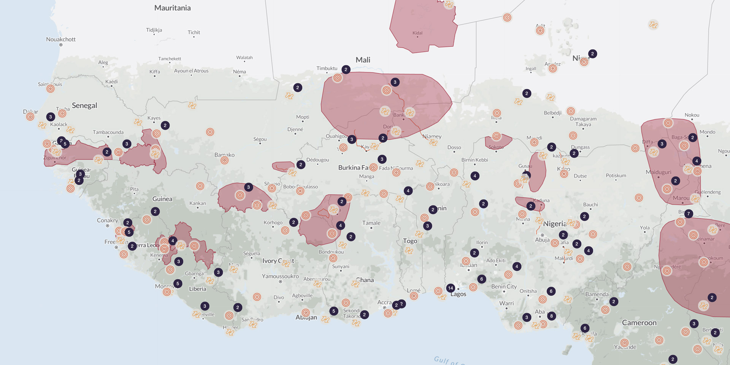The width and height of the screenshot is (730, 365).
Task: Select the Yamoussoukro city label
Action: point(280,277)
